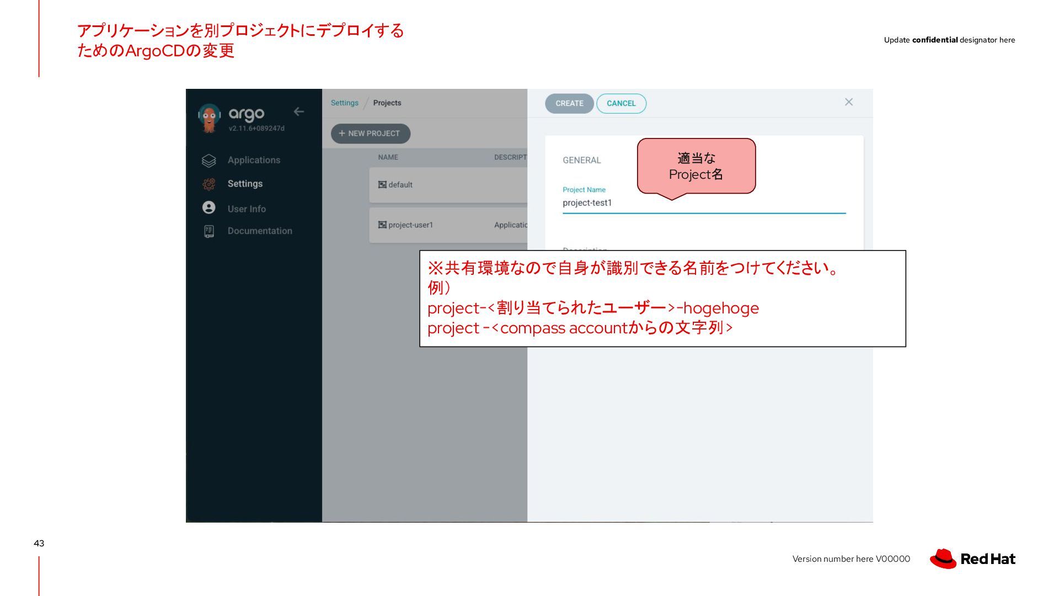Click the Cancel button
The height and width of the screenshot is (596, 1059).
[x=621, y=103]
